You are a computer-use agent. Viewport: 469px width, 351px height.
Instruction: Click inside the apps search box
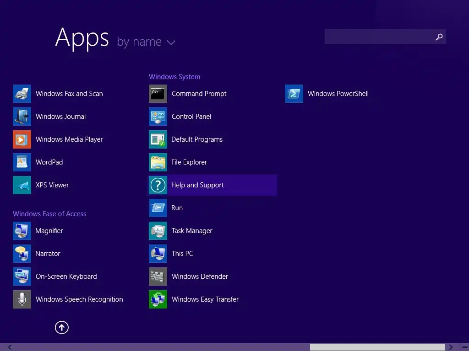(385, 37)
